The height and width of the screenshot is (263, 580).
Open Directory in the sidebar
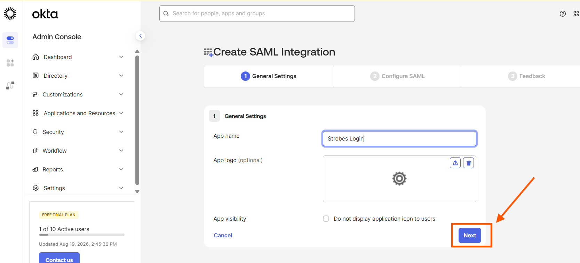tap(56, 76)
